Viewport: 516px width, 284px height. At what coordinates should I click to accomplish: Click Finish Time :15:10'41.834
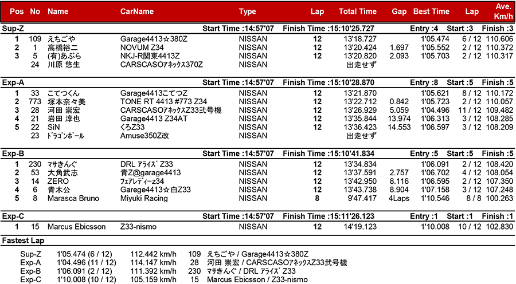pos(329,153)
